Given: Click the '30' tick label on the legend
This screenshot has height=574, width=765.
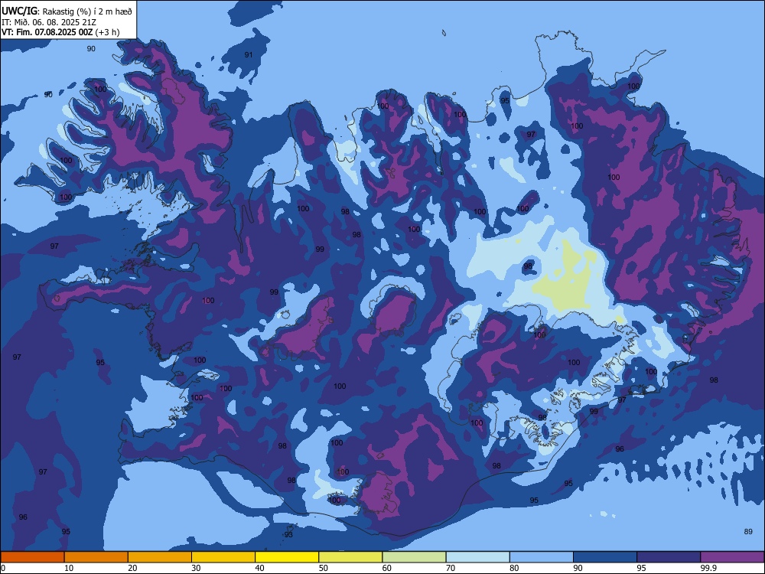Looking at the screenshot, I should point(196,568).
